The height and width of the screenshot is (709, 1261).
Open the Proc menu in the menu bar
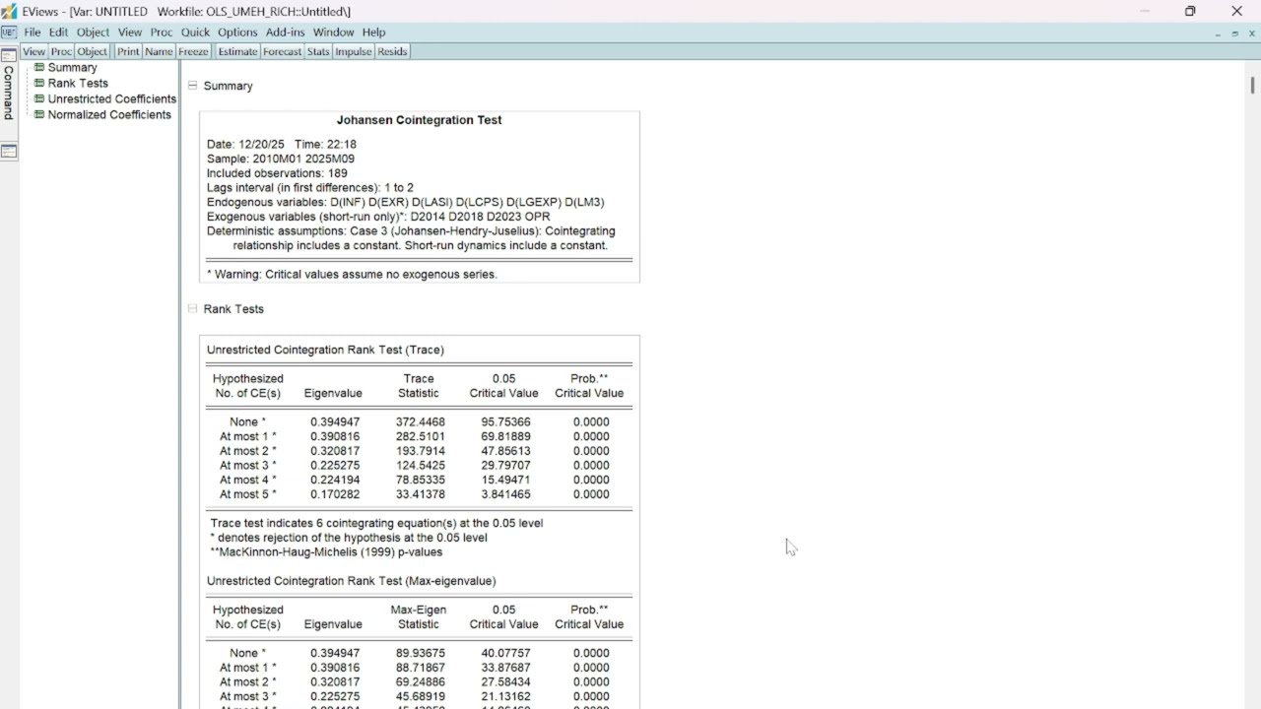pos(162,32)
